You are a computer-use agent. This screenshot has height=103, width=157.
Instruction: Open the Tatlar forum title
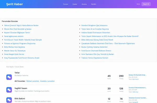pos(17,73)
